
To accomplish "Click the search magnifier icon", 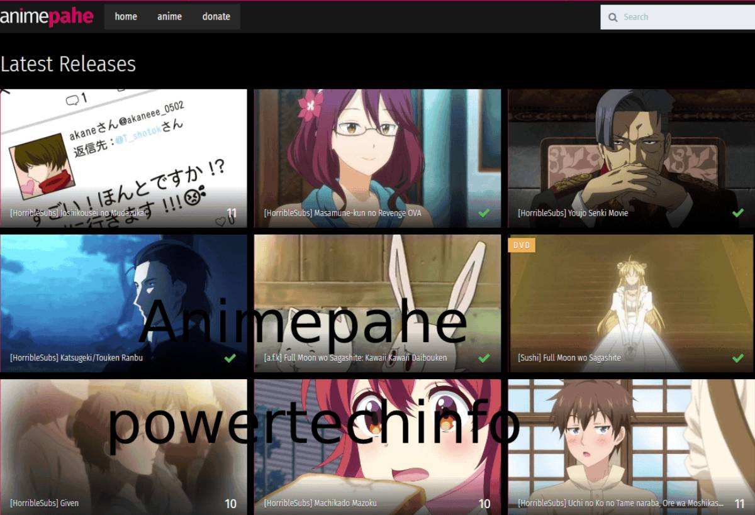I will click(x=613, y=18).
